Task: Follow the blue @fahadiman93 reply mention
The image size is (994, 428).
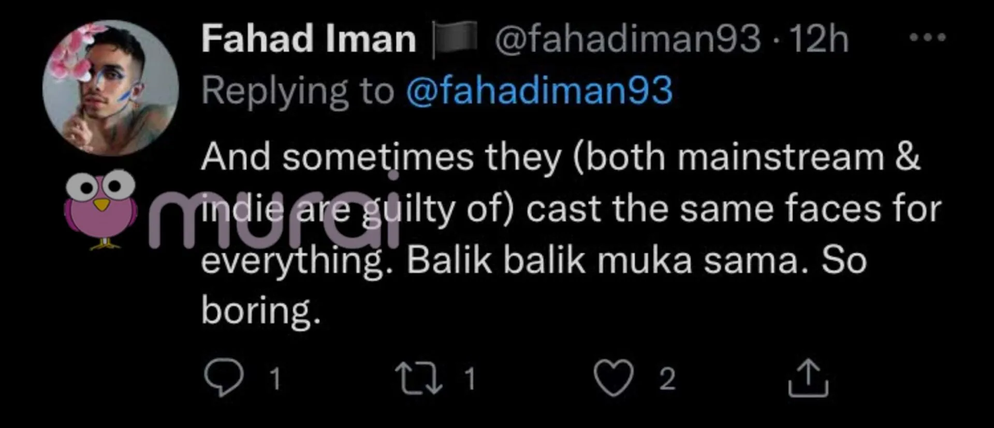Action: 539,91
